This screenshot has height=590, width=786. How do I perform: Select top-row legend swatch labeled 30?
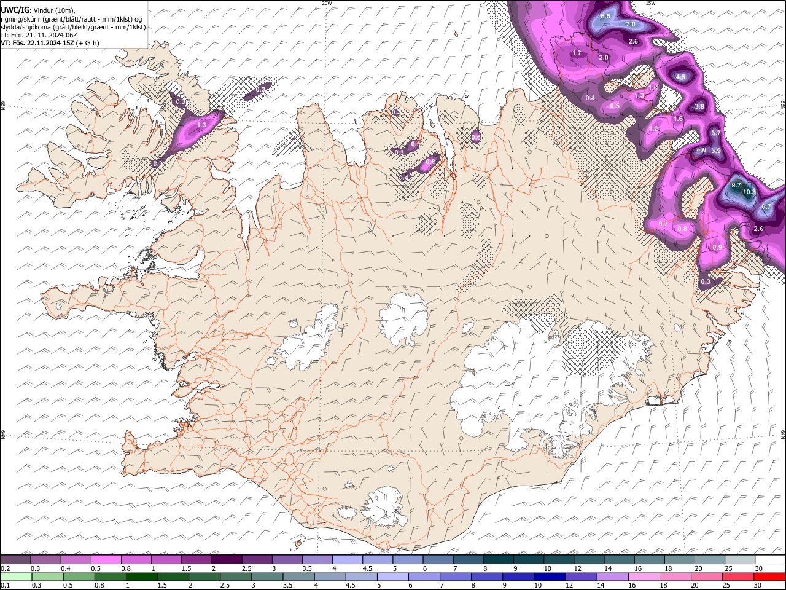tap(770, 560)
